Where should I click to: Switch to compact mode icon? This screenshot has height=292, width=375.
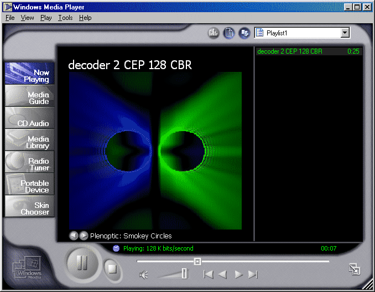tap(354, 269)
